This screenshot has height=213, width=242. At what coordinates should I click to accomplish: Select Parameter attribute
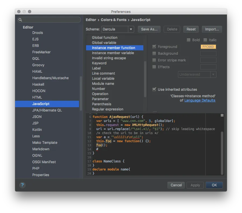click(100, 99)
